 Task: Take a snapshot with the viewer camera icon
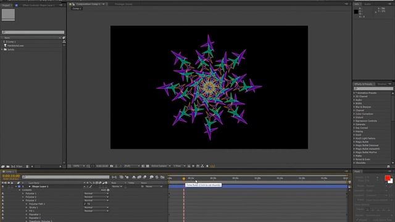tap(111, 166)
